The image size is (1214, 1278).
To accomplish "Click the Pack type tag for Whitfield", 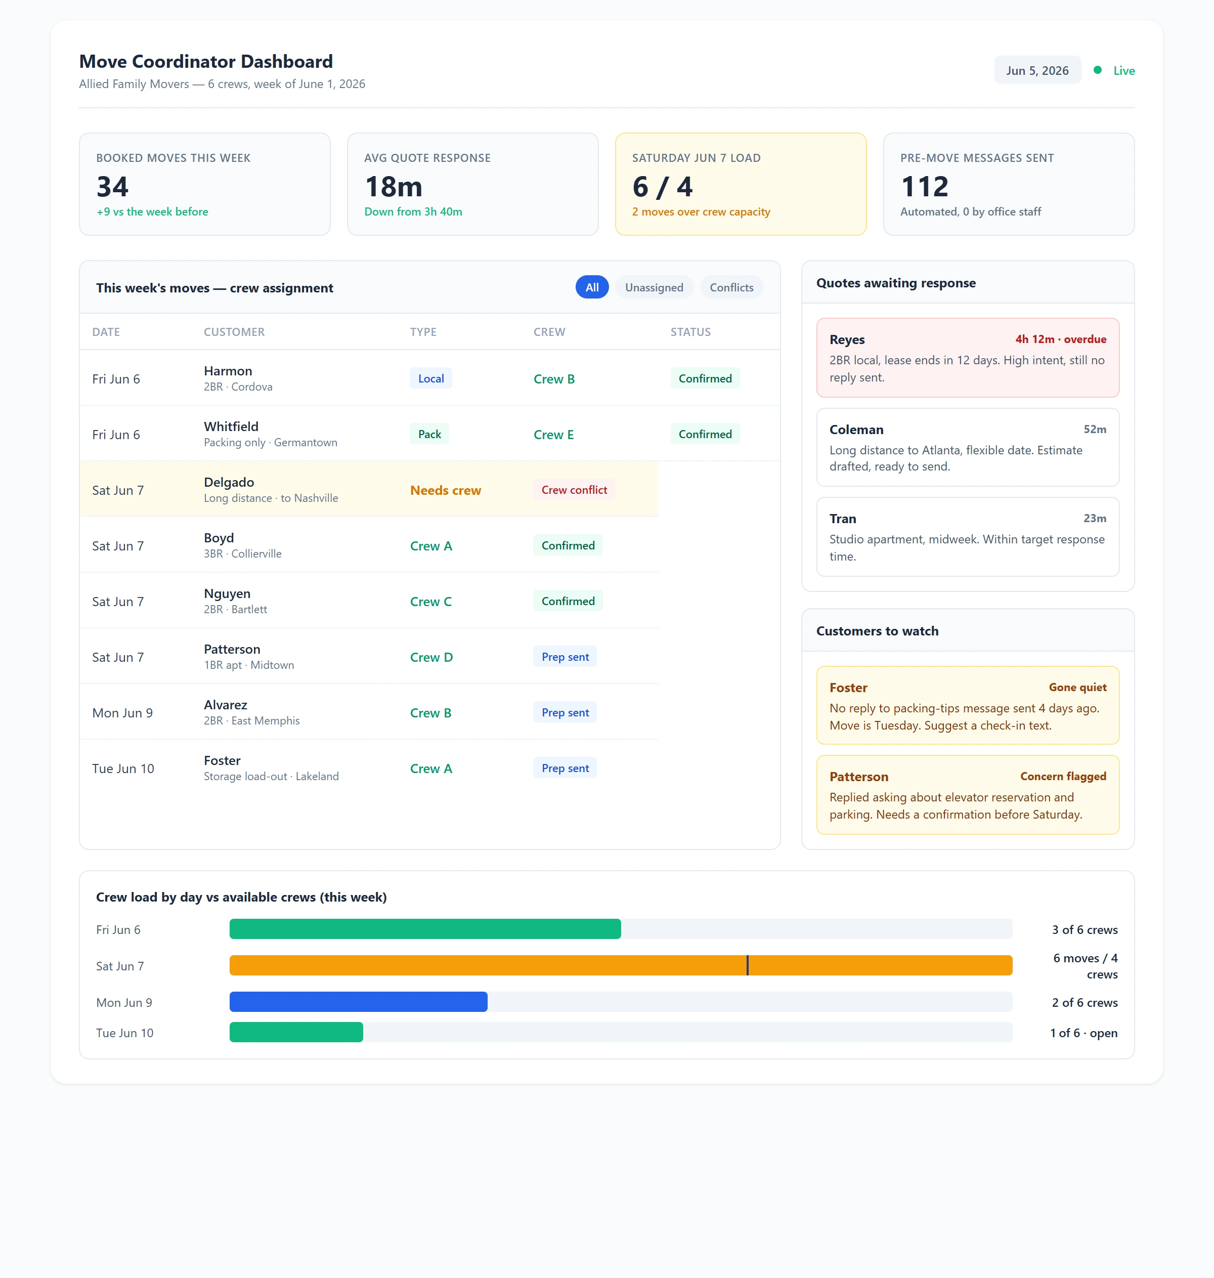I will [429, 434].
